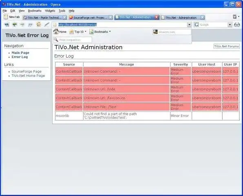243x196 pixels.
Task: Select the 'Unknown File: /Test' message cell
Action: [126, 107]
